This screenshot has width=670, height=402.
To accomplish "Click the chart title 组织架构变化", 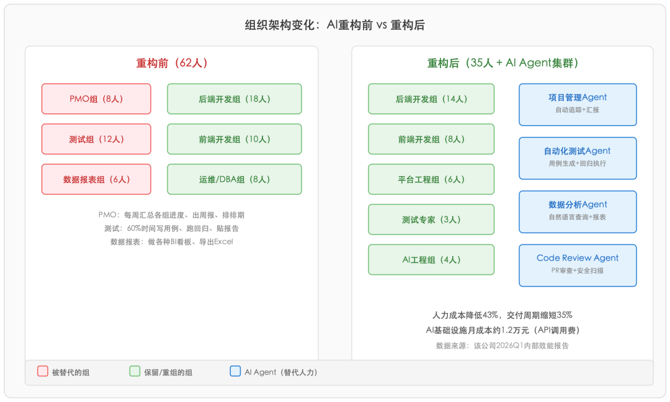I will (334, 25).
